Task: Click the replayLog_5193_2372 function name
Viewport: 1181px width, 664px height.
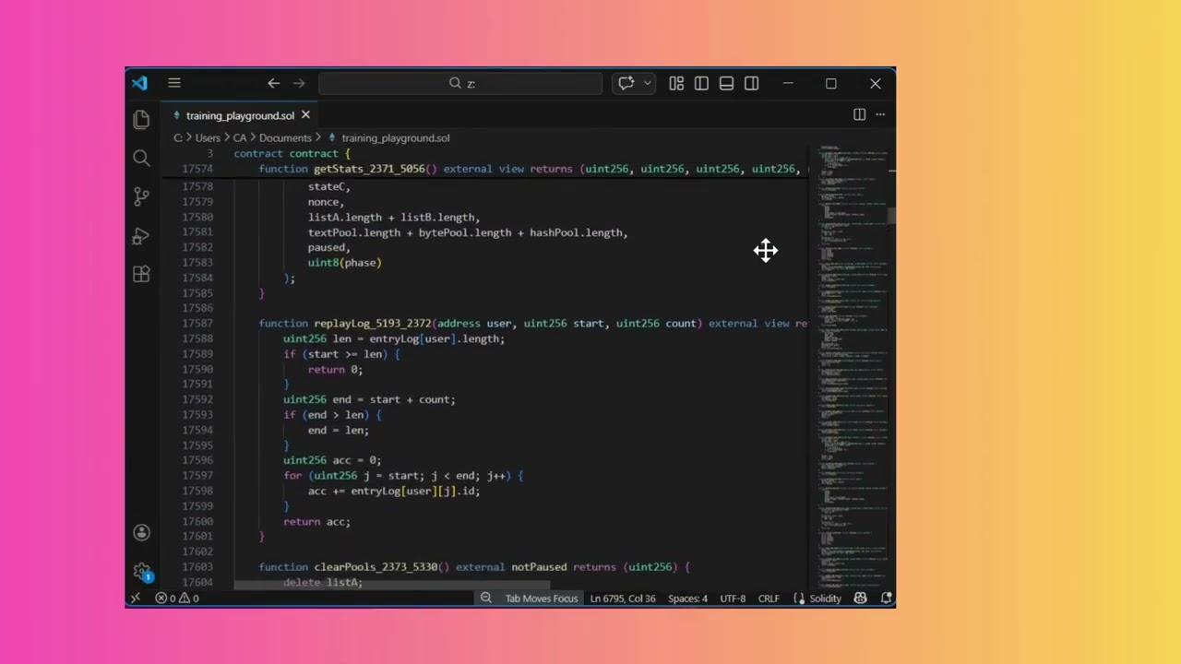Action: pyautogui.click(x=373, y=323)
